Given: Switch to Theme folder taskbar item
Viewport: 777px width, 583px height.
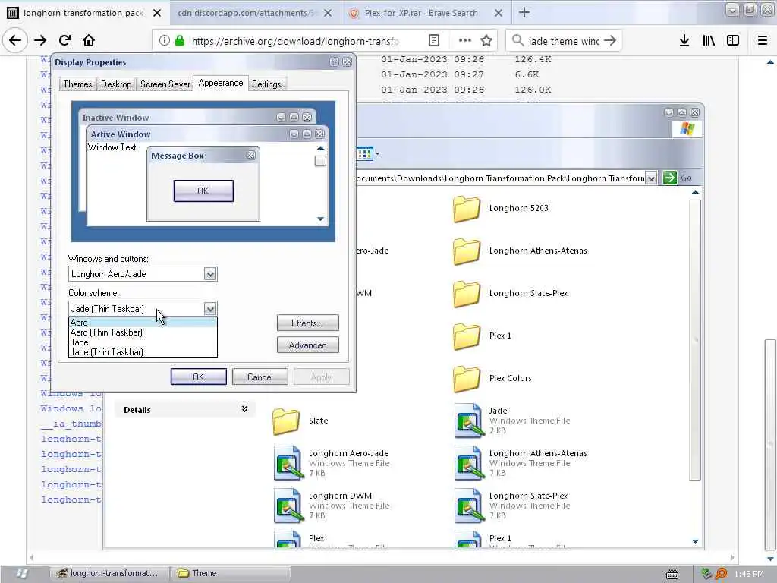Looking at the screenshot, I should click(x=231, y=574).
